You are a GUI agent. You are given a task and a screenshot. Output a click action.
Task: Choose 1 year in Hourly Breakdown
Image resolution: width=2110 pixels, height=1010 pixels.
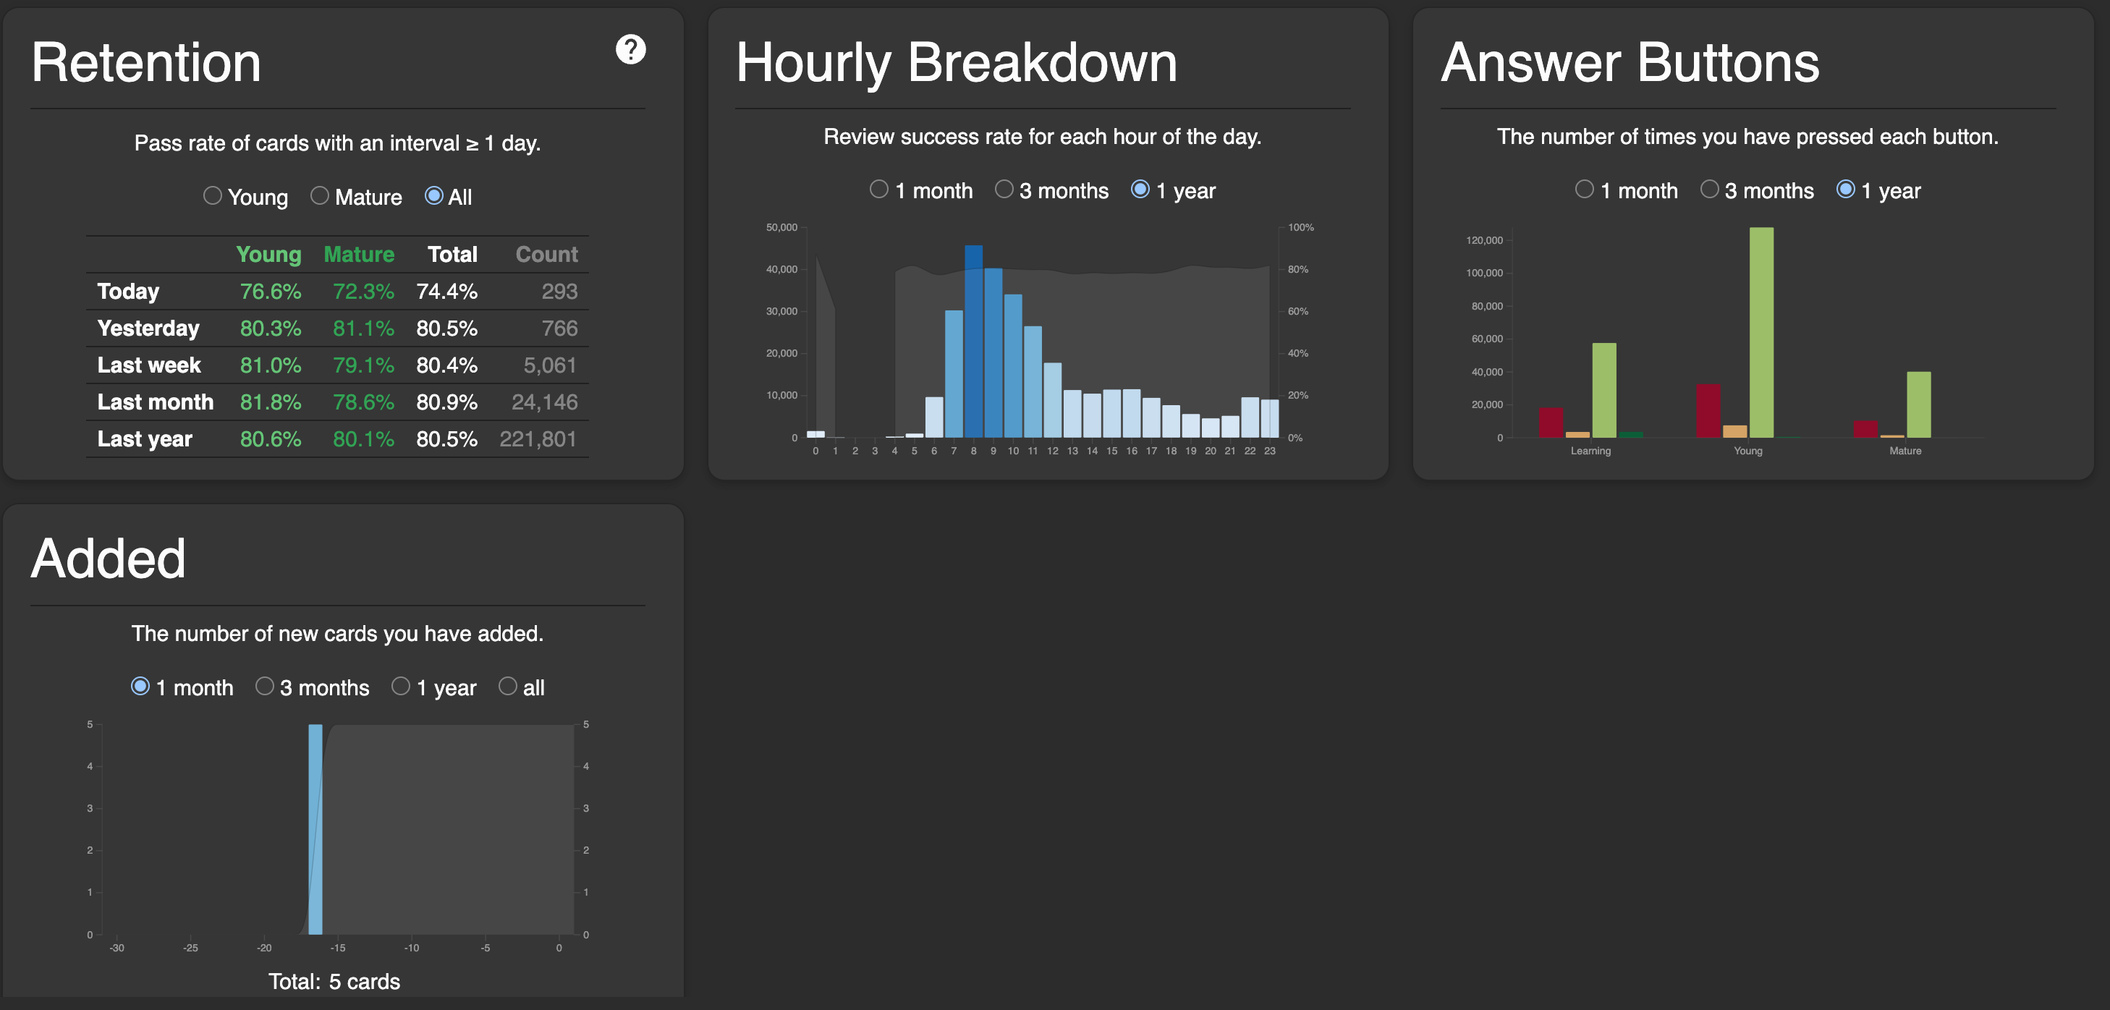1140,190
